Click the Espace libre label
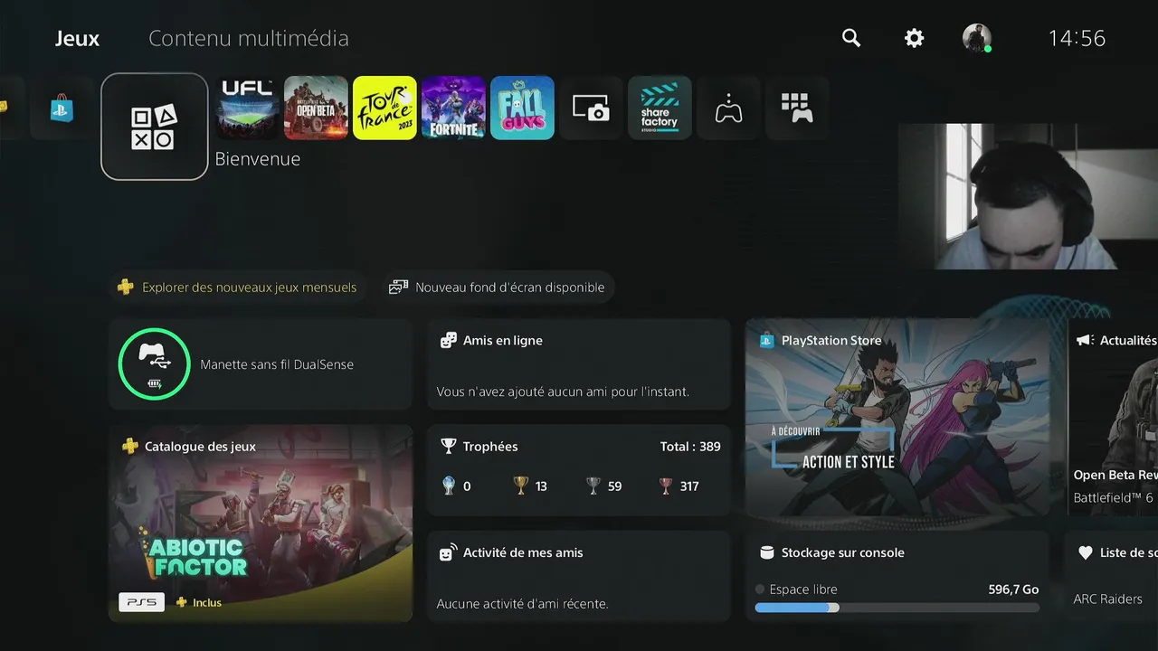1158x651 pixels. click(803, 590)
